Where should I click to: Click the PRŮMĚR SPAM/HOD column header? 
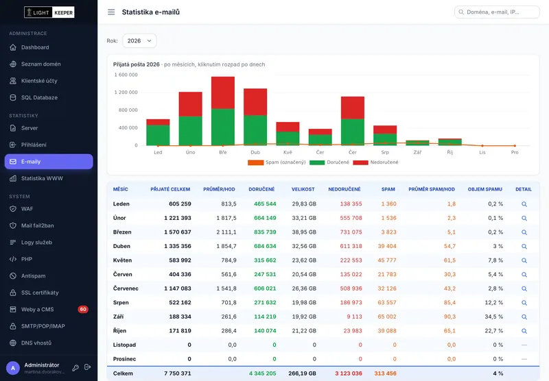[x=432, y=189]
